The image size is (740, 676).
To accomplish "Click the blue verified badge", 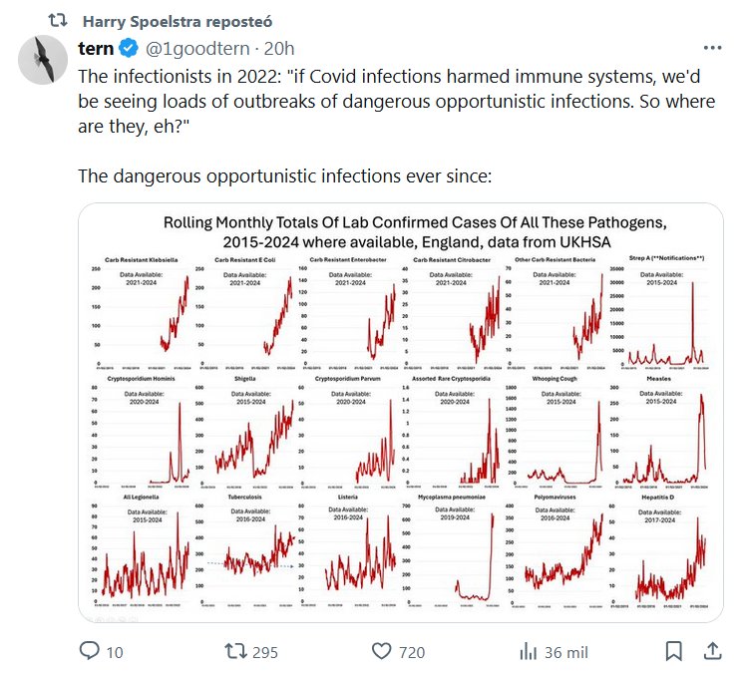I will pyautogui.click(x=129, y=48).
